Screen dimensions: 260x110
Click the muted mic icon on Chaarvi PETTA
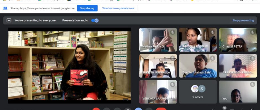tap(253, 32)
